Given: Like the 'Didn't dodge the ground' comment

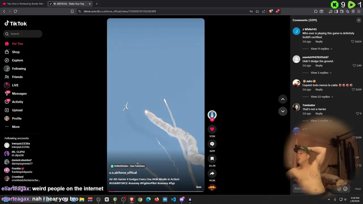Looking at the screenshot, I should pyautogui.click(x=354, y=65).
